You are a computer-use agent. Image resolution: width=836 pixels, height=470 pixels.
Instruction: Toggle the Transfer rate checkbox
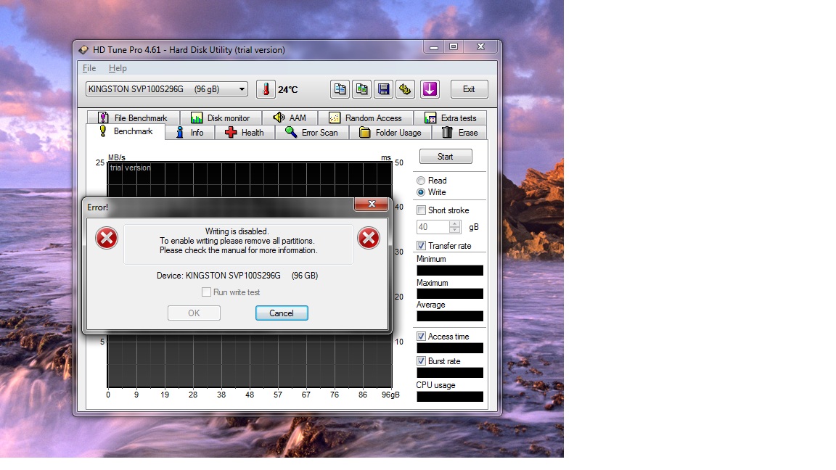tap(421, 246)
